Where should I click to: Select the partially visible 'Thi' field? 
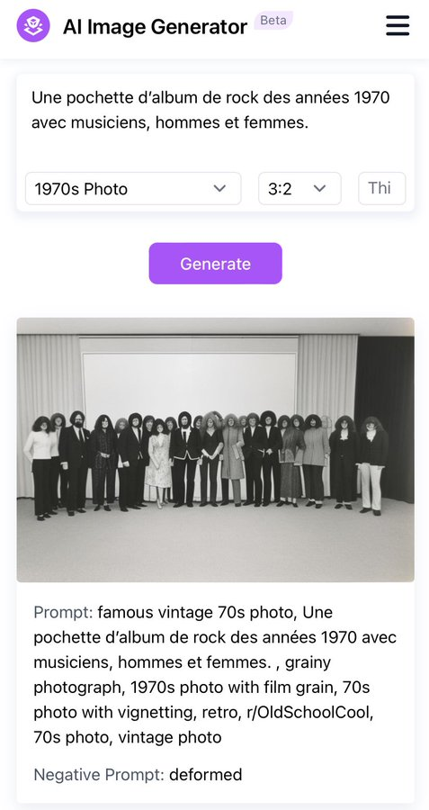382,189
